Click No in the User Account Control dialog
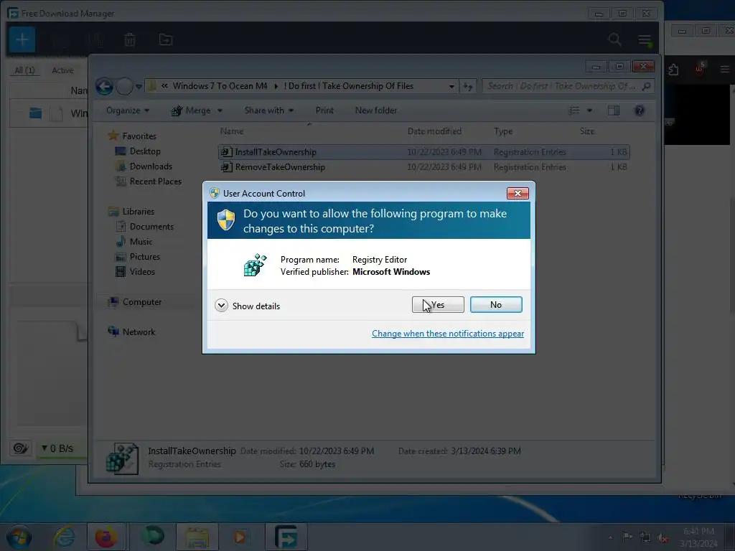735x551 pixels. (x=496, y=304)
